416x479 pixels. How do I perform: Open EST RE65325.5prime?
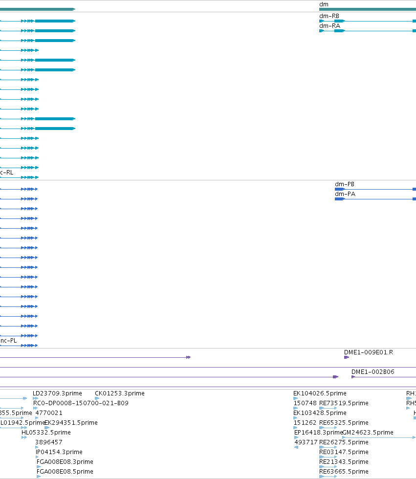coord(344,422)
